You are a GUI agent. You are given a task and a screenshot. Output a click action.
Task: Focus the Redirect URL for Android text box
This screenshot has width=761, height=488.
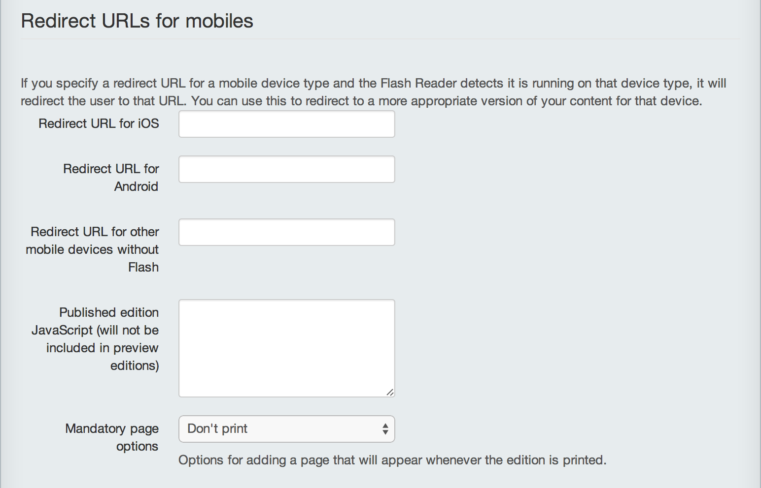pyautogui.click(x=286, y=169)
